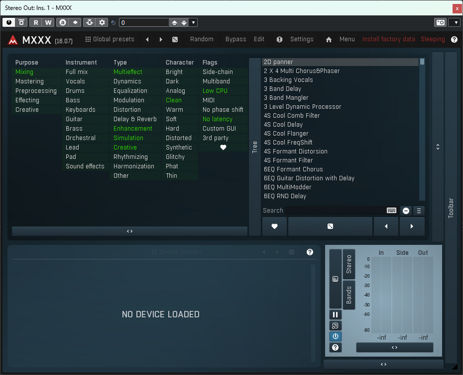This screenshot has height=375, width=463.
Task: Click the automation 'a' circle icon
Action: click(63, 23)
